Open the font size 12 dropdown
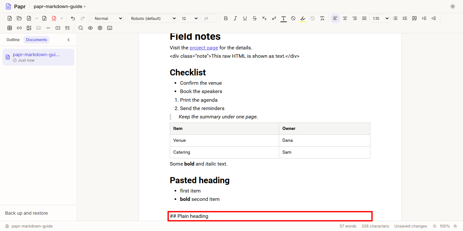463x231 pixels. (189, 18)
